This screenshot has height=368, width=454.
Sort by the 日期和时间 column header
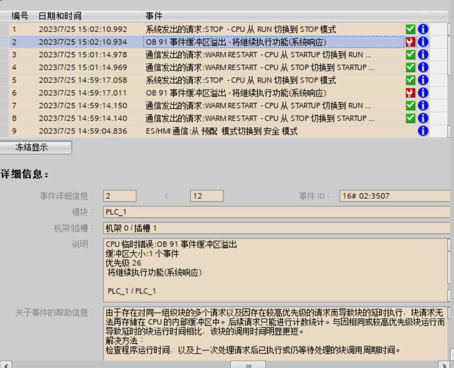point(58,16)
